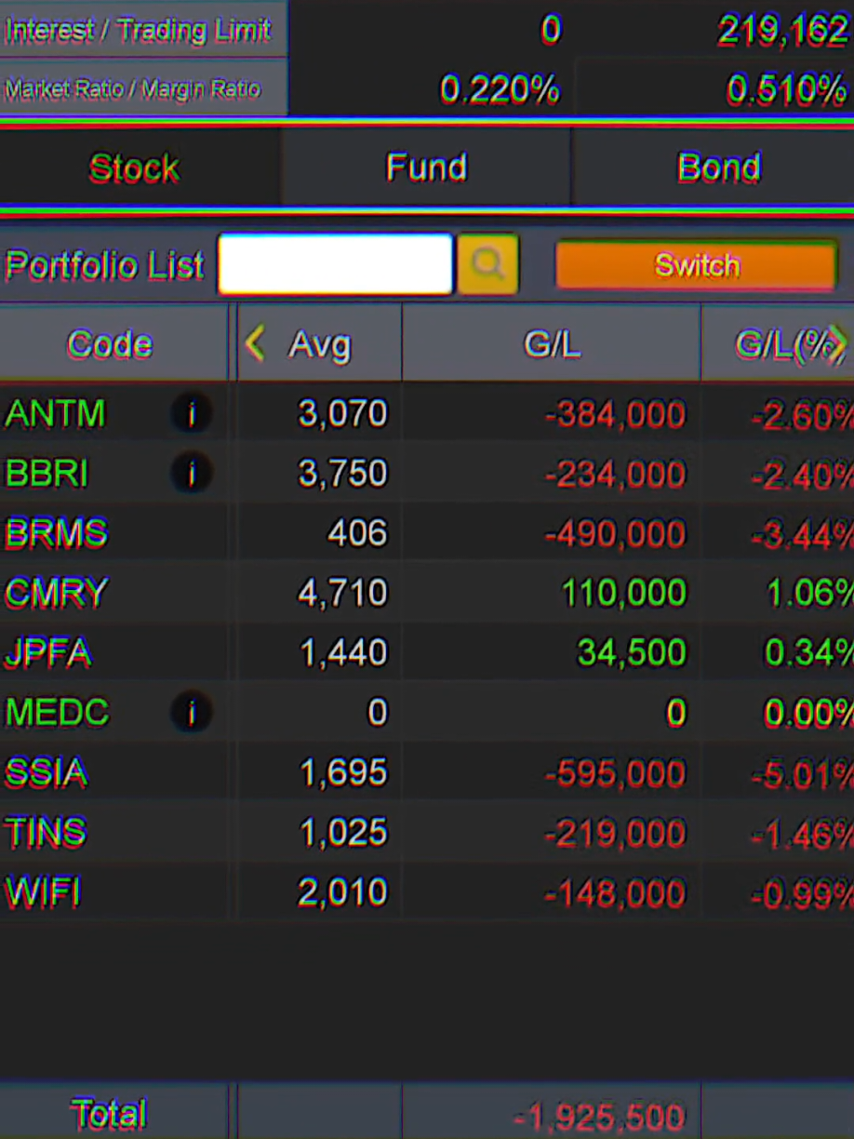This screenshot has width=854, height=1139.
Task: Select the BRMS stock code
Action: pyautogui.click(x=57, y=533)
